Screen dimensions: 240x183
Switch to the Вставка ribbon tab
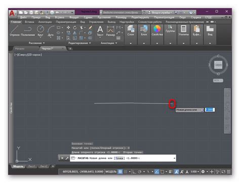[29, 22]
